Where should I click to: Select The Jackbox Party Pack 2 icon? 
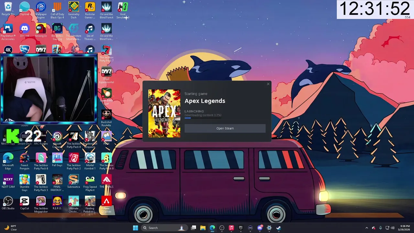click(74, 161)
